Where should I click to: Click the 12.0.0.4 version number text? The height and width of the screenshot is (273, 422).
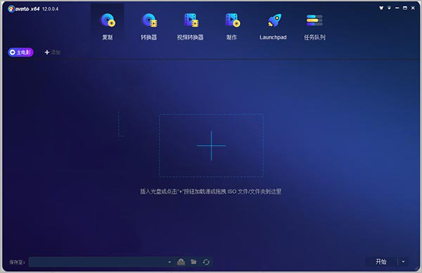pos(51,9)
